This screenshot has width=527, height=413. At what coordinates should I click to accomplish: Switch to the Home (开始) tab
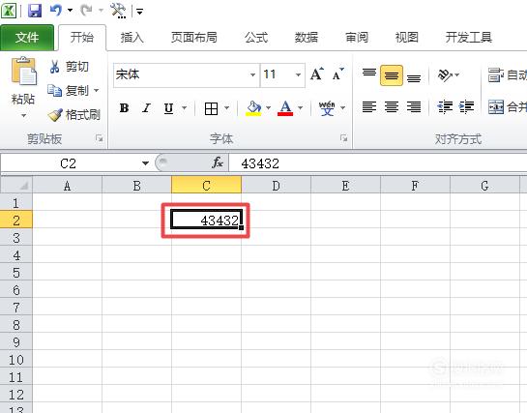pos(81,37)
